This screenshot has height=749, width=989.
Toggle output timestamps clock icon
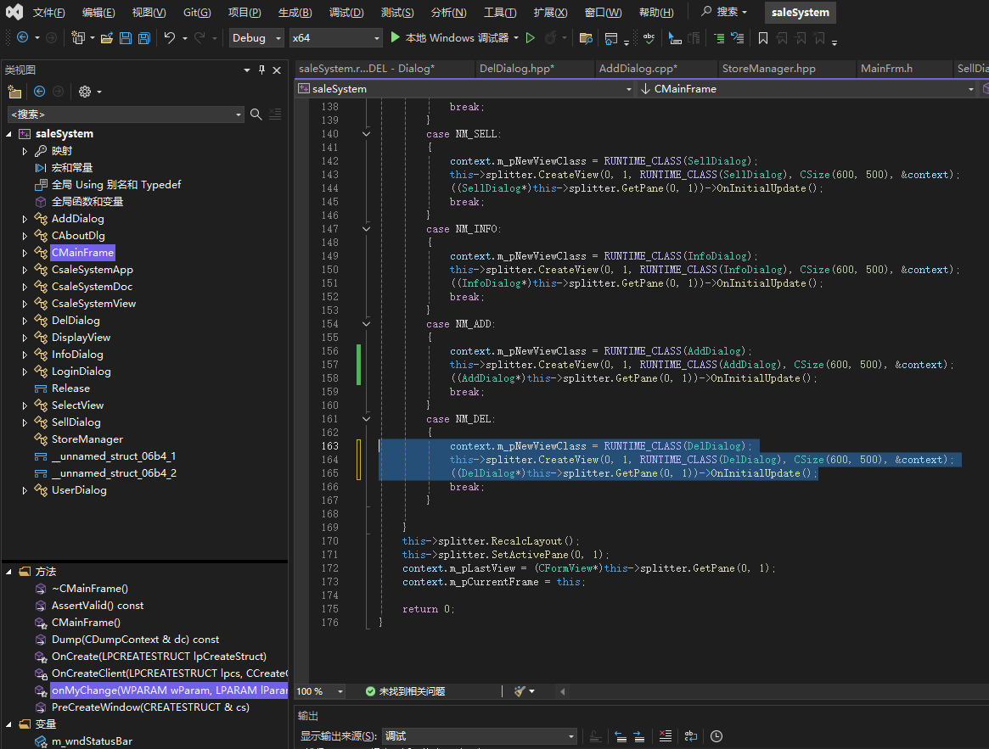tap(716, 736)
